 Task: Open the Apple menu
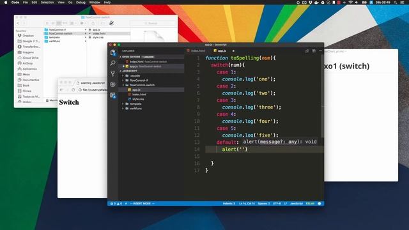pyautogui.click(x=6, y=3)
